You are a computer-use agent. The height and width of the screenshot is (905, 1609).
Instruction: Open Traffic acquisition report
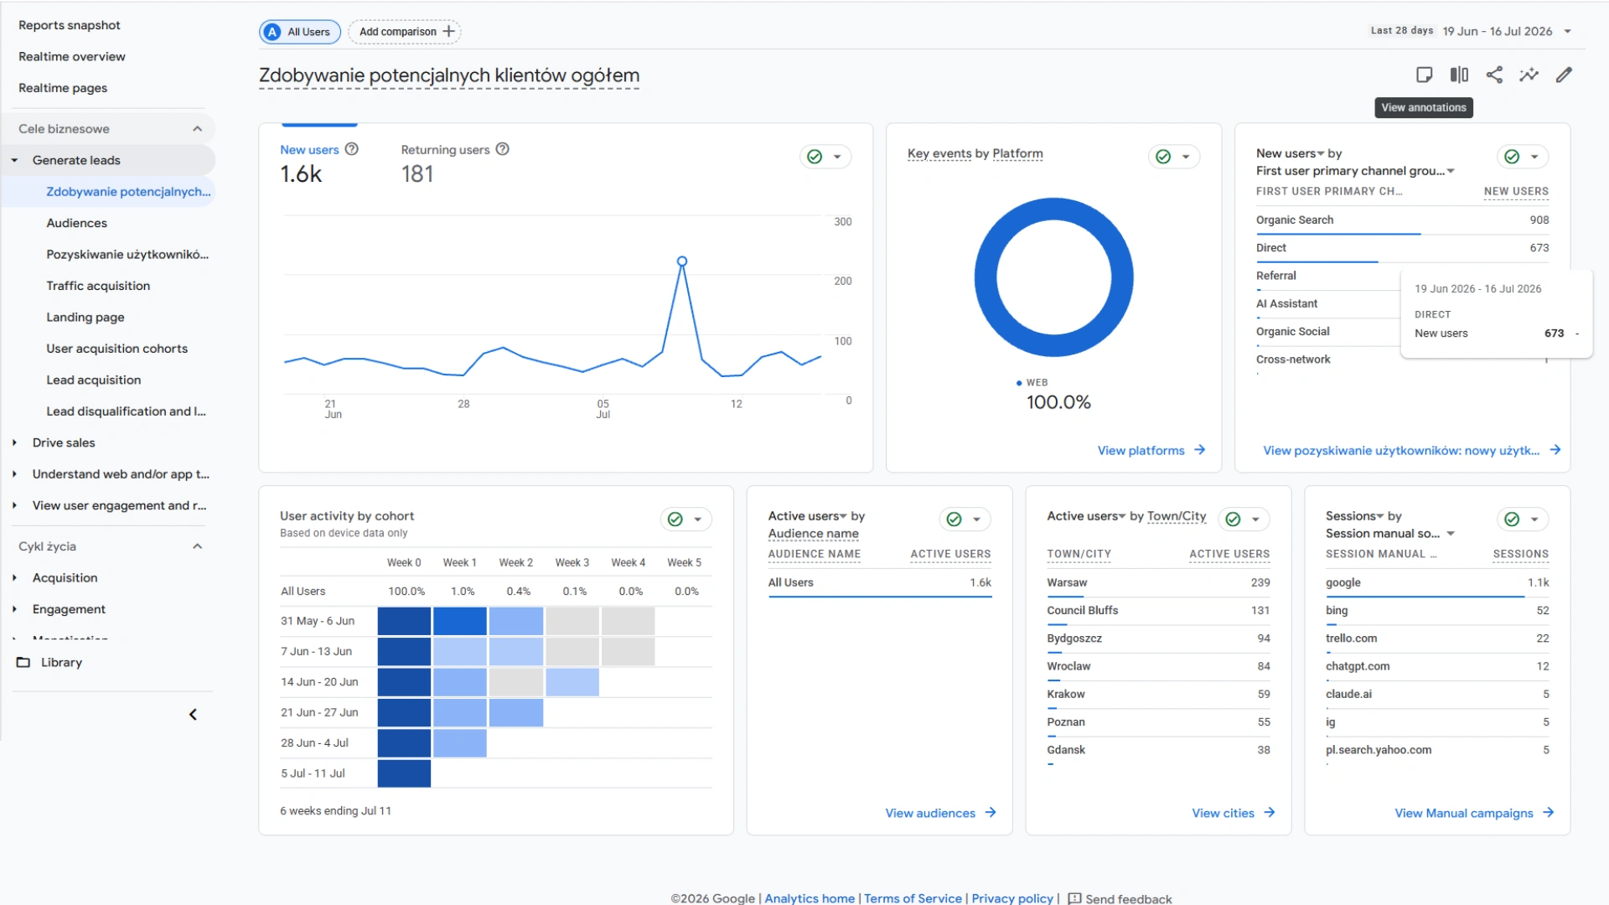pos(98,286)
